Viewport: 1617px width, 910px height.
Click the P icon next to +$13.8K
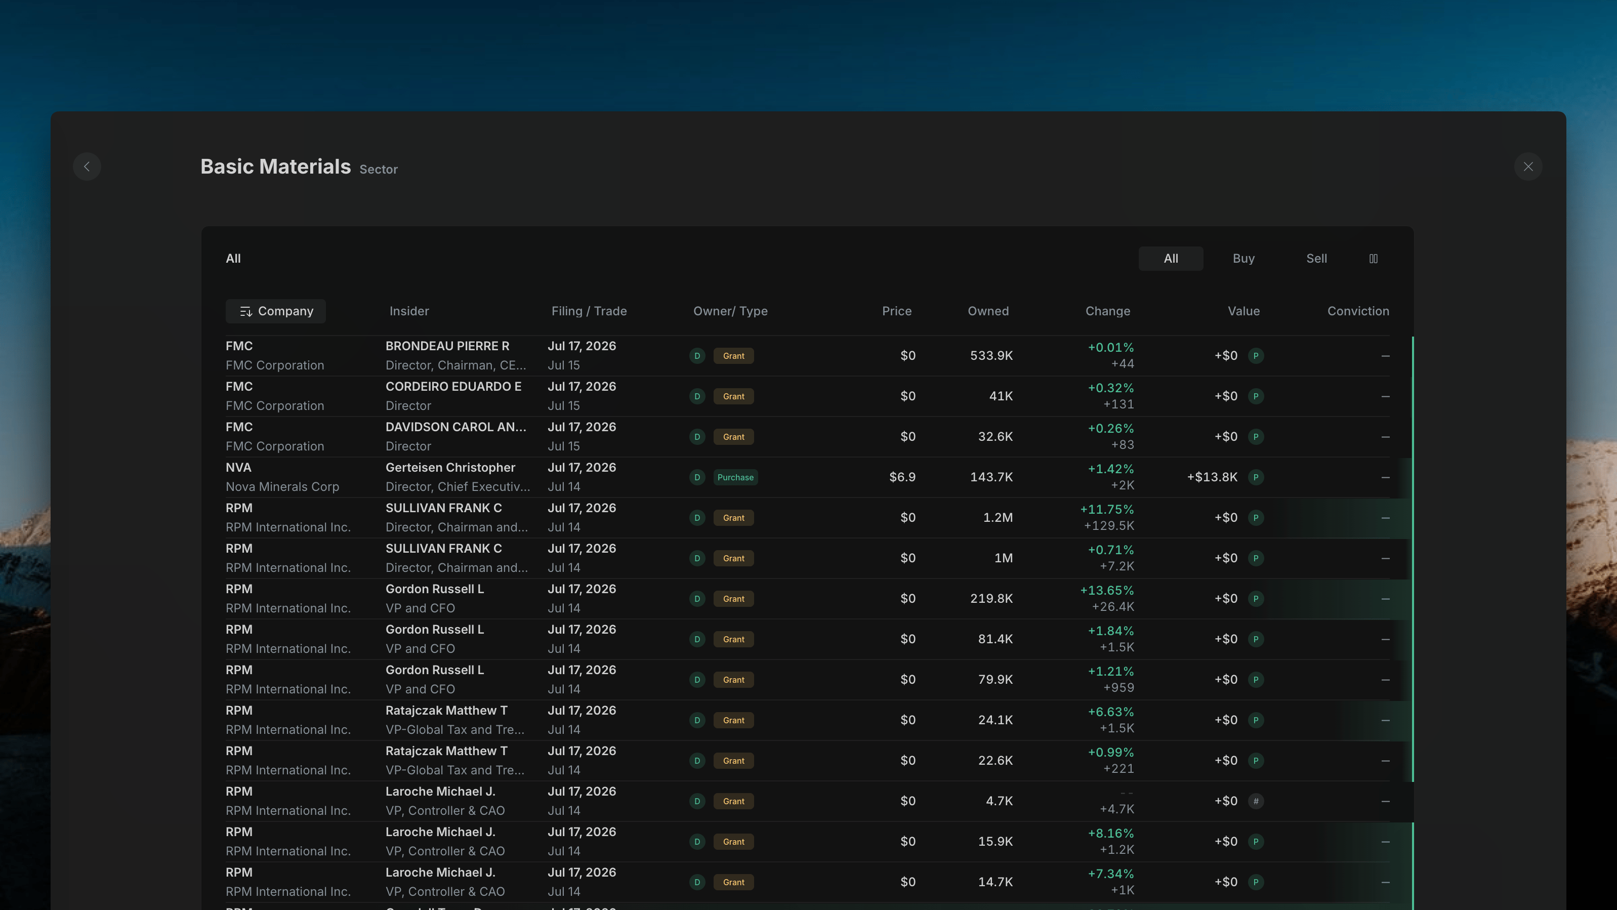[1256, 478]
